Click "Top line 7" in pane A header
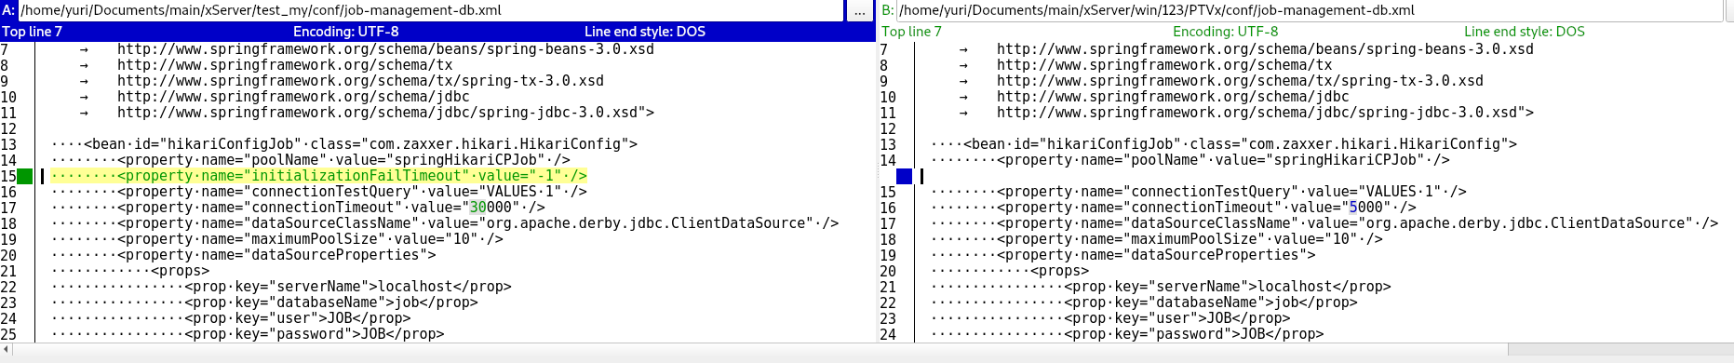Screen dimensions: 1734x363 point(32,32)
